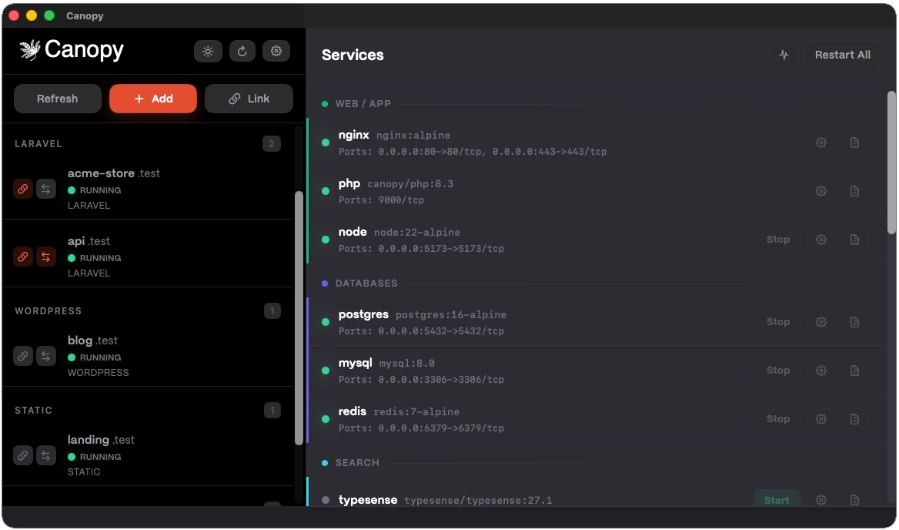Toggle link icon for landing.test

(23, 455)
